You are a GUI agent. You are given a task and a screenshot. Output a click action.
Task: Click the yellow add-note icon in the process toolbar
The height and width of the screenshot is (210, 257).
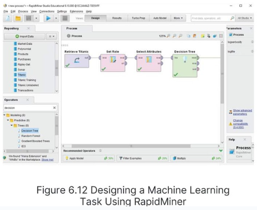(203, 36)
